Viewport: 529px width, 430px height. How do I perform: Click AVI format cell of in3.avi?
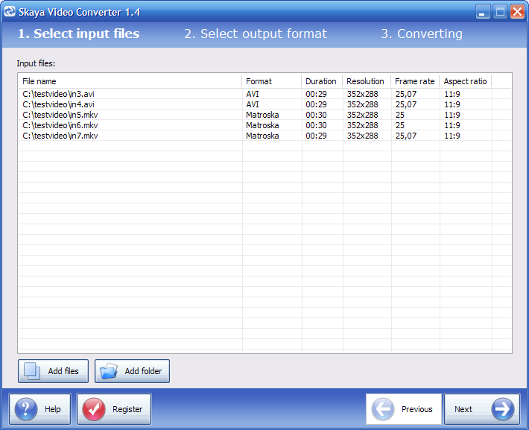tap(253, 94)
